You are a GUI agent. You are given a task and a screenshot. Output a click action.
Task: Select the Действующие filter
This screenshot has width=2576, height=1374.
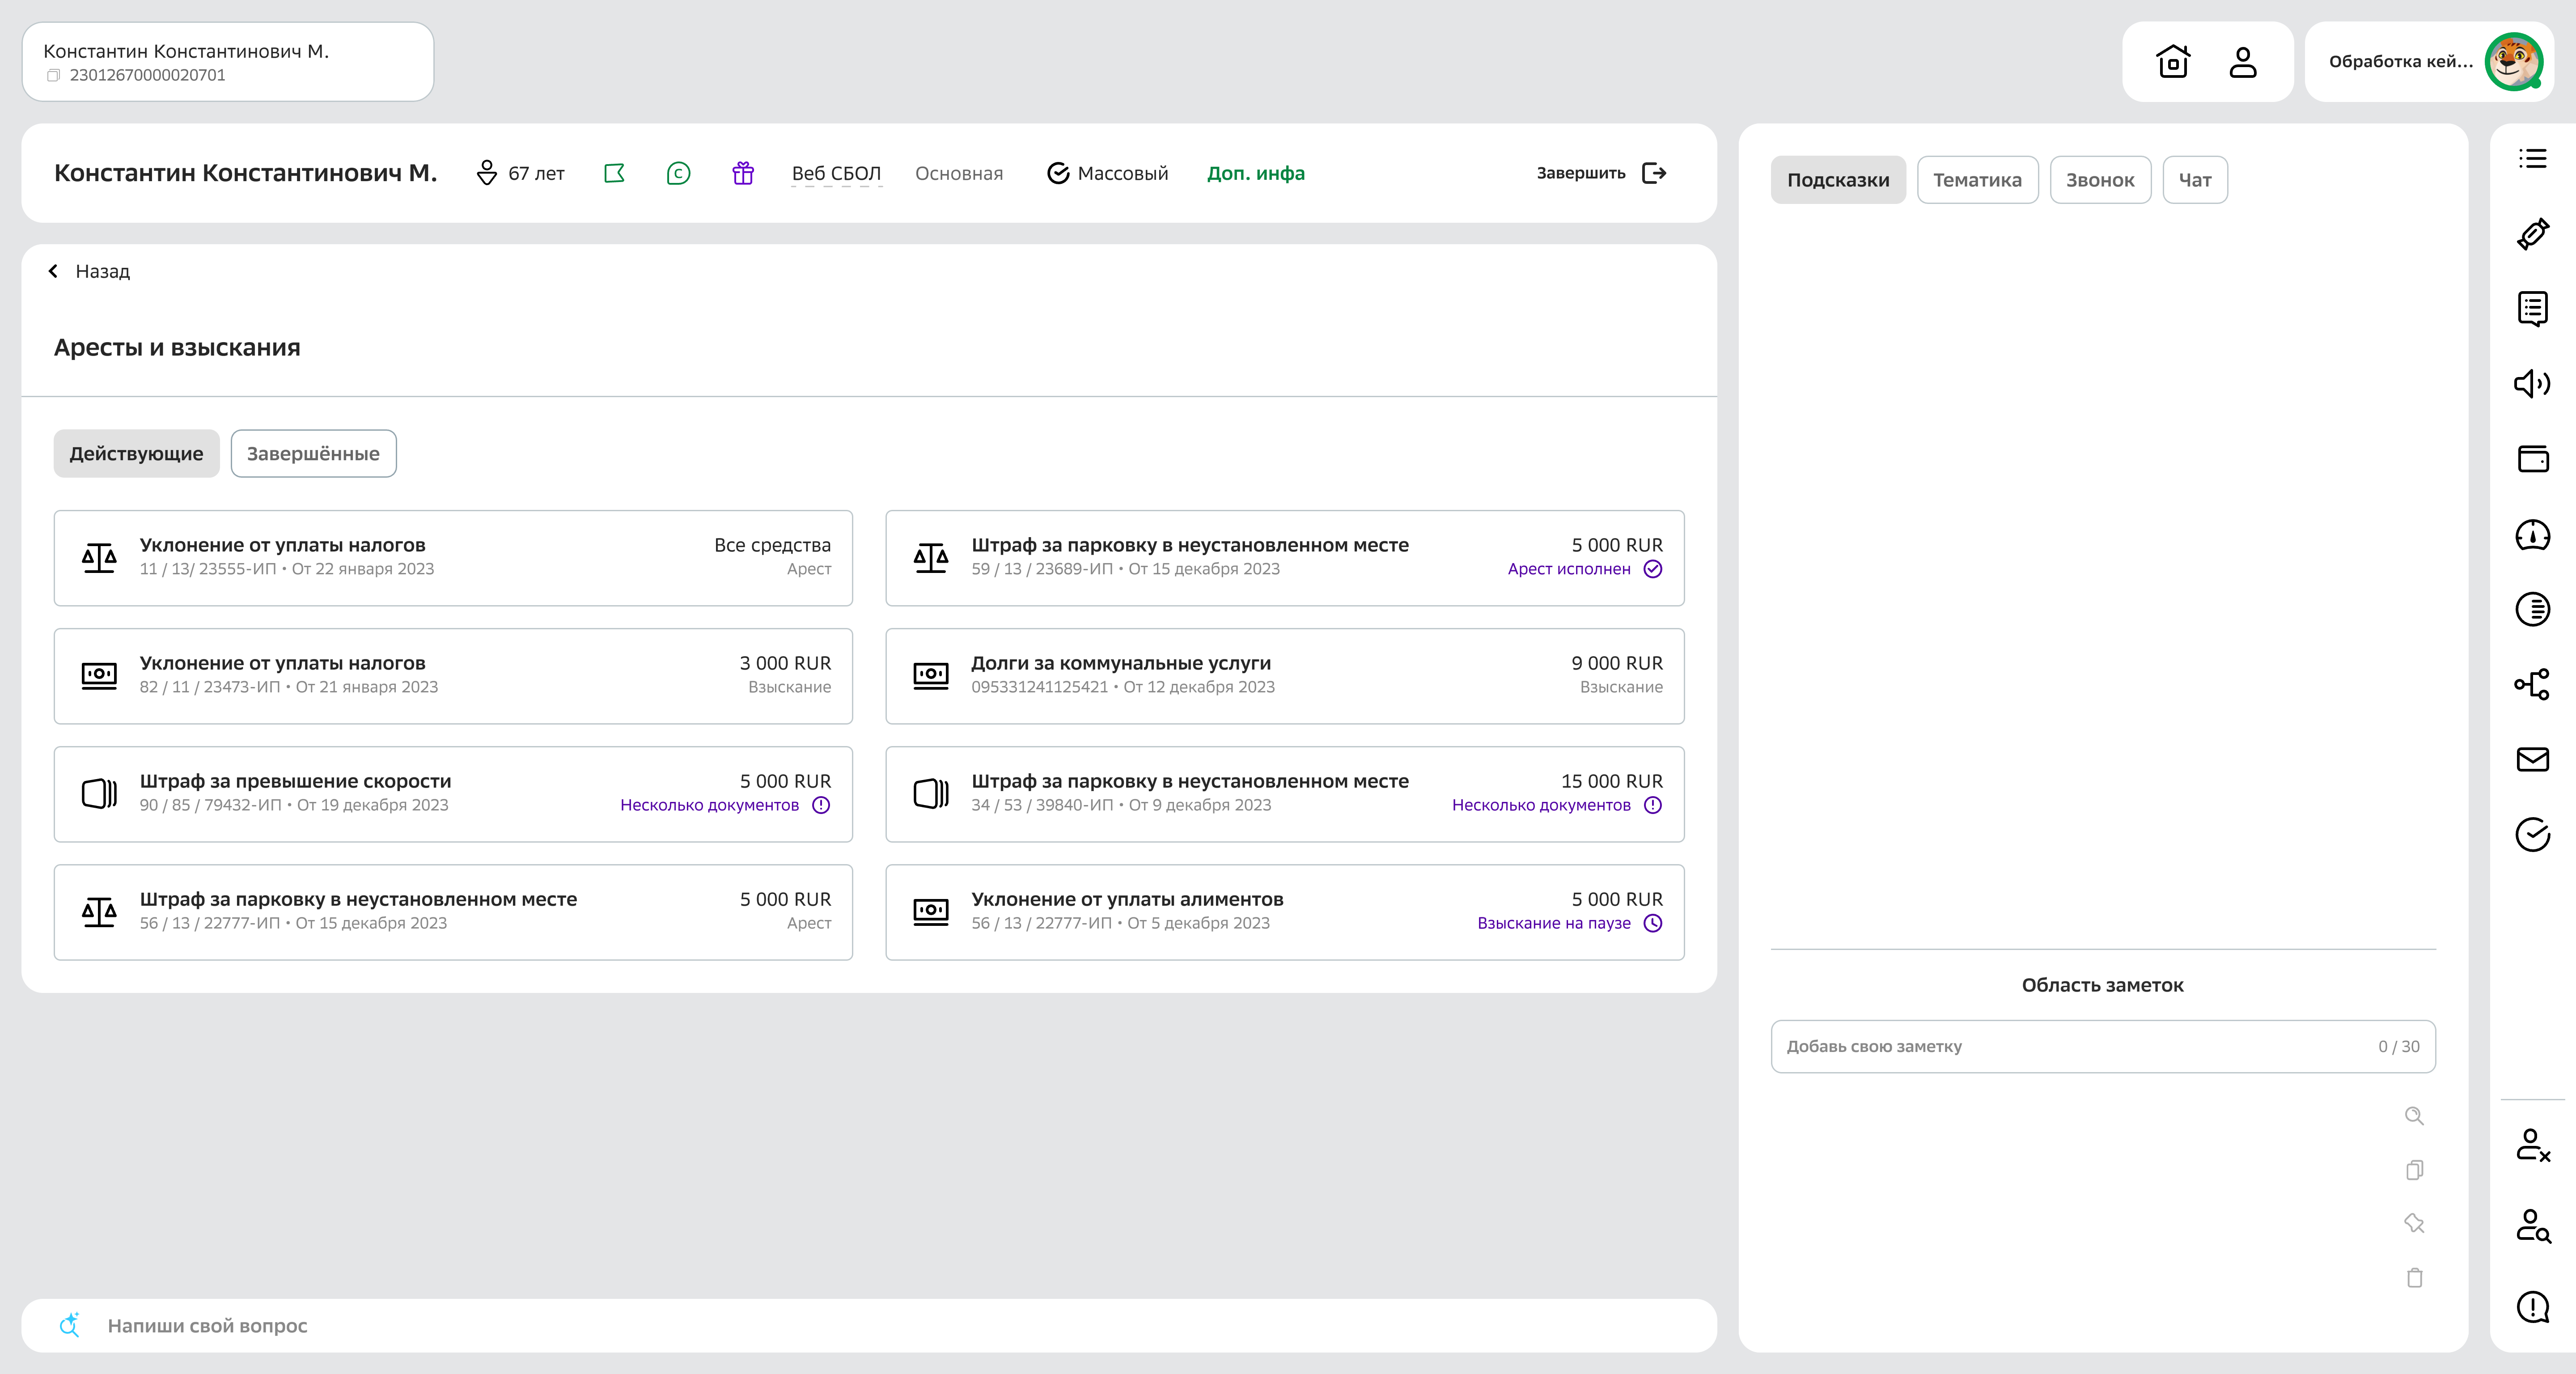[x=136, y=454]
